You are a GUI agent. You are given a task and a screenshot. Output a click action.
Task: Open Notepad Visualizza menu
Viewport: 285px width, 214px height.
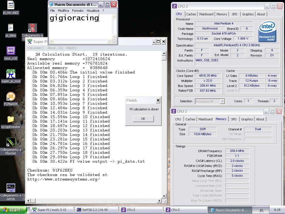[x=93, y=11]
